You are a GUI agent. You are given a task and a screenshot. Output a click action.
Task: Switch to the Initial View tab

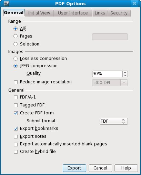(x=39, y=13)
